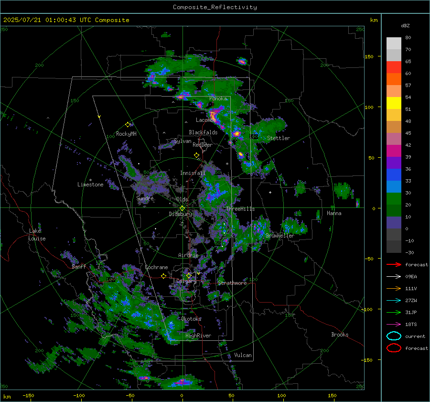Click the magenta 42 dBZ color swatch
Image resolution: width=430 pixels, height=402 pixels.
click(394, 151)
